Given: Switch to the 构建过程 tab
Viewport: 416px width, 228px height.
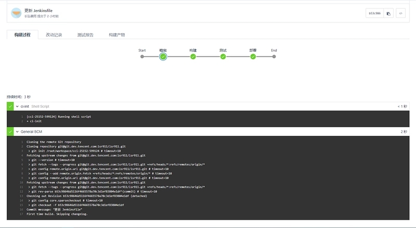Looking at the screenshot, I should (x=22, y=35).
